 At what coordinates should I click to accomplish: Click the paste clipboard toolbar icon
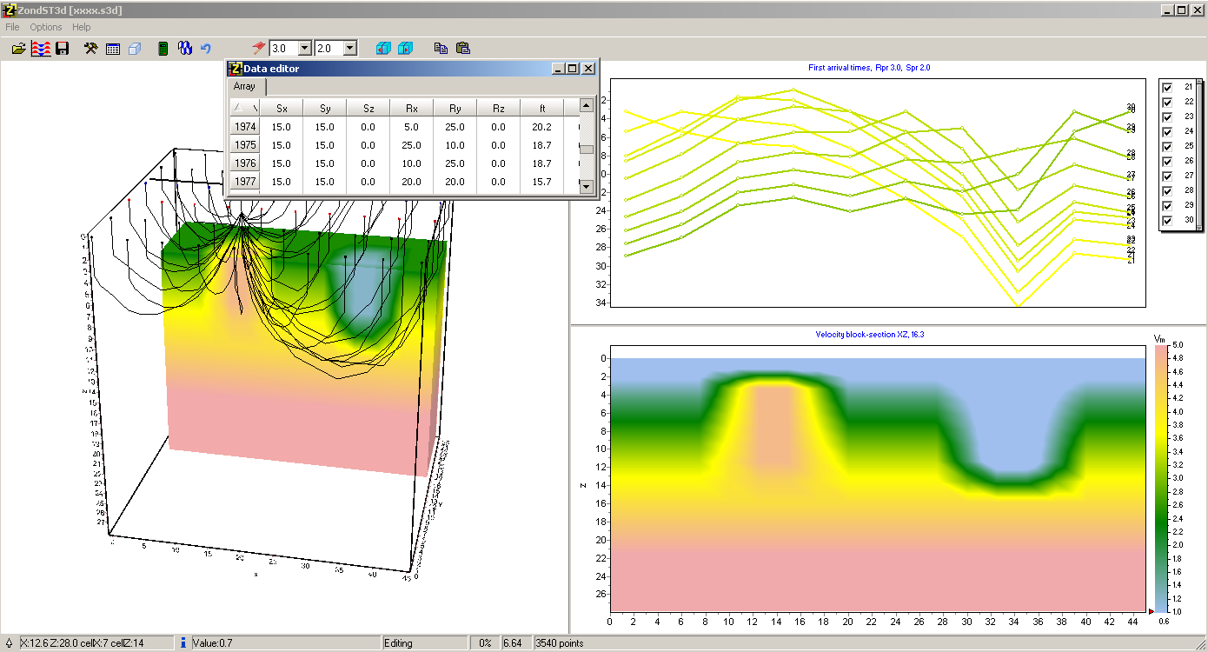click(462, 49)
